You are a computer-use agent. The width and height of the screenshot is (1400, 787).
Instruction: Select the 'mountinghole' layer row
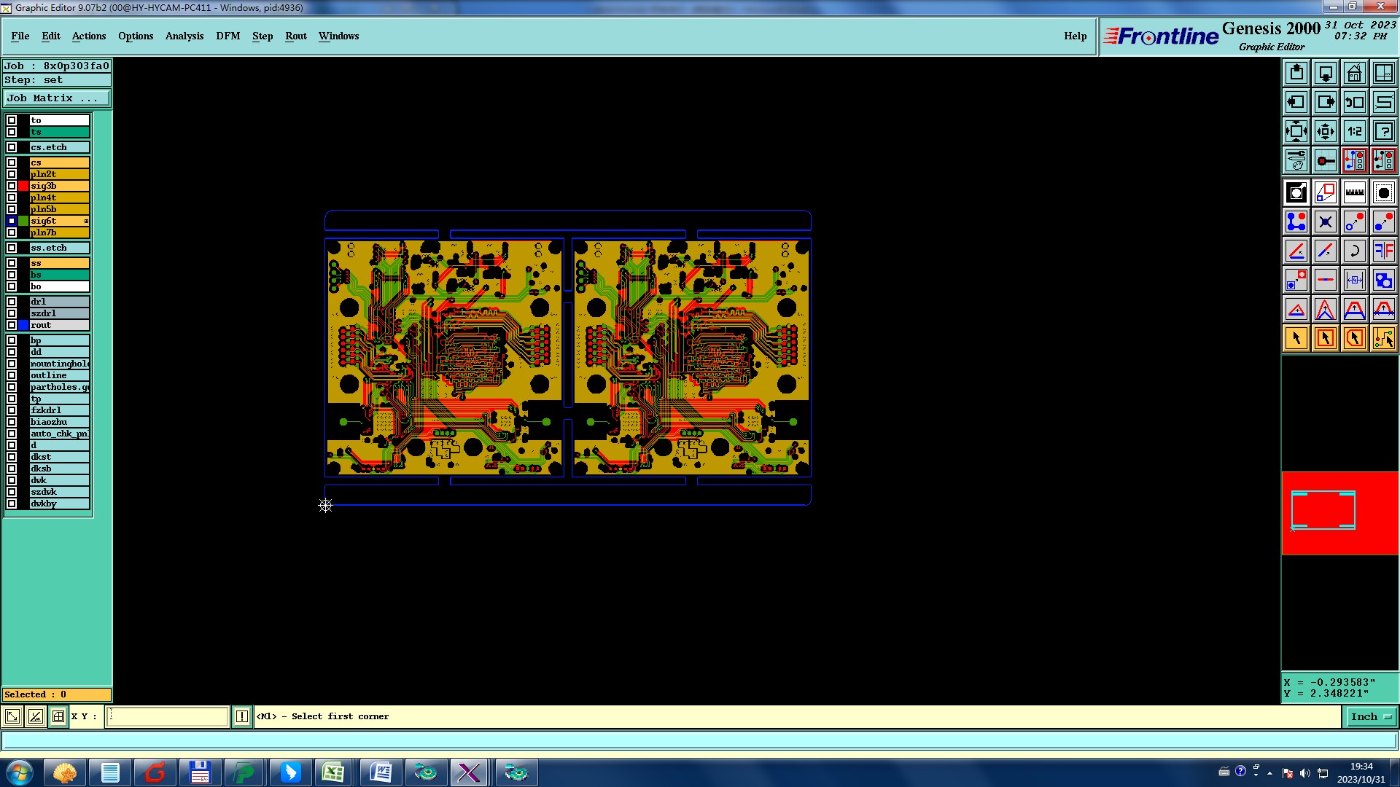[59, 364]
